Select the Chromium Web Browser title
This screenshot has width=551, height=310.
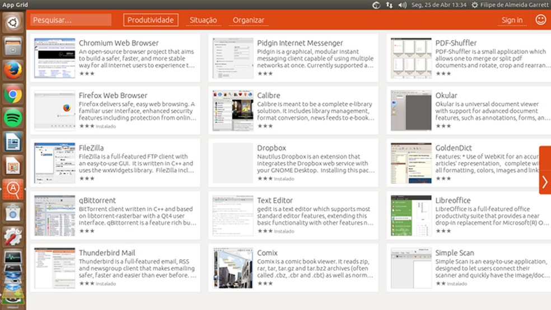click(119, 43)
